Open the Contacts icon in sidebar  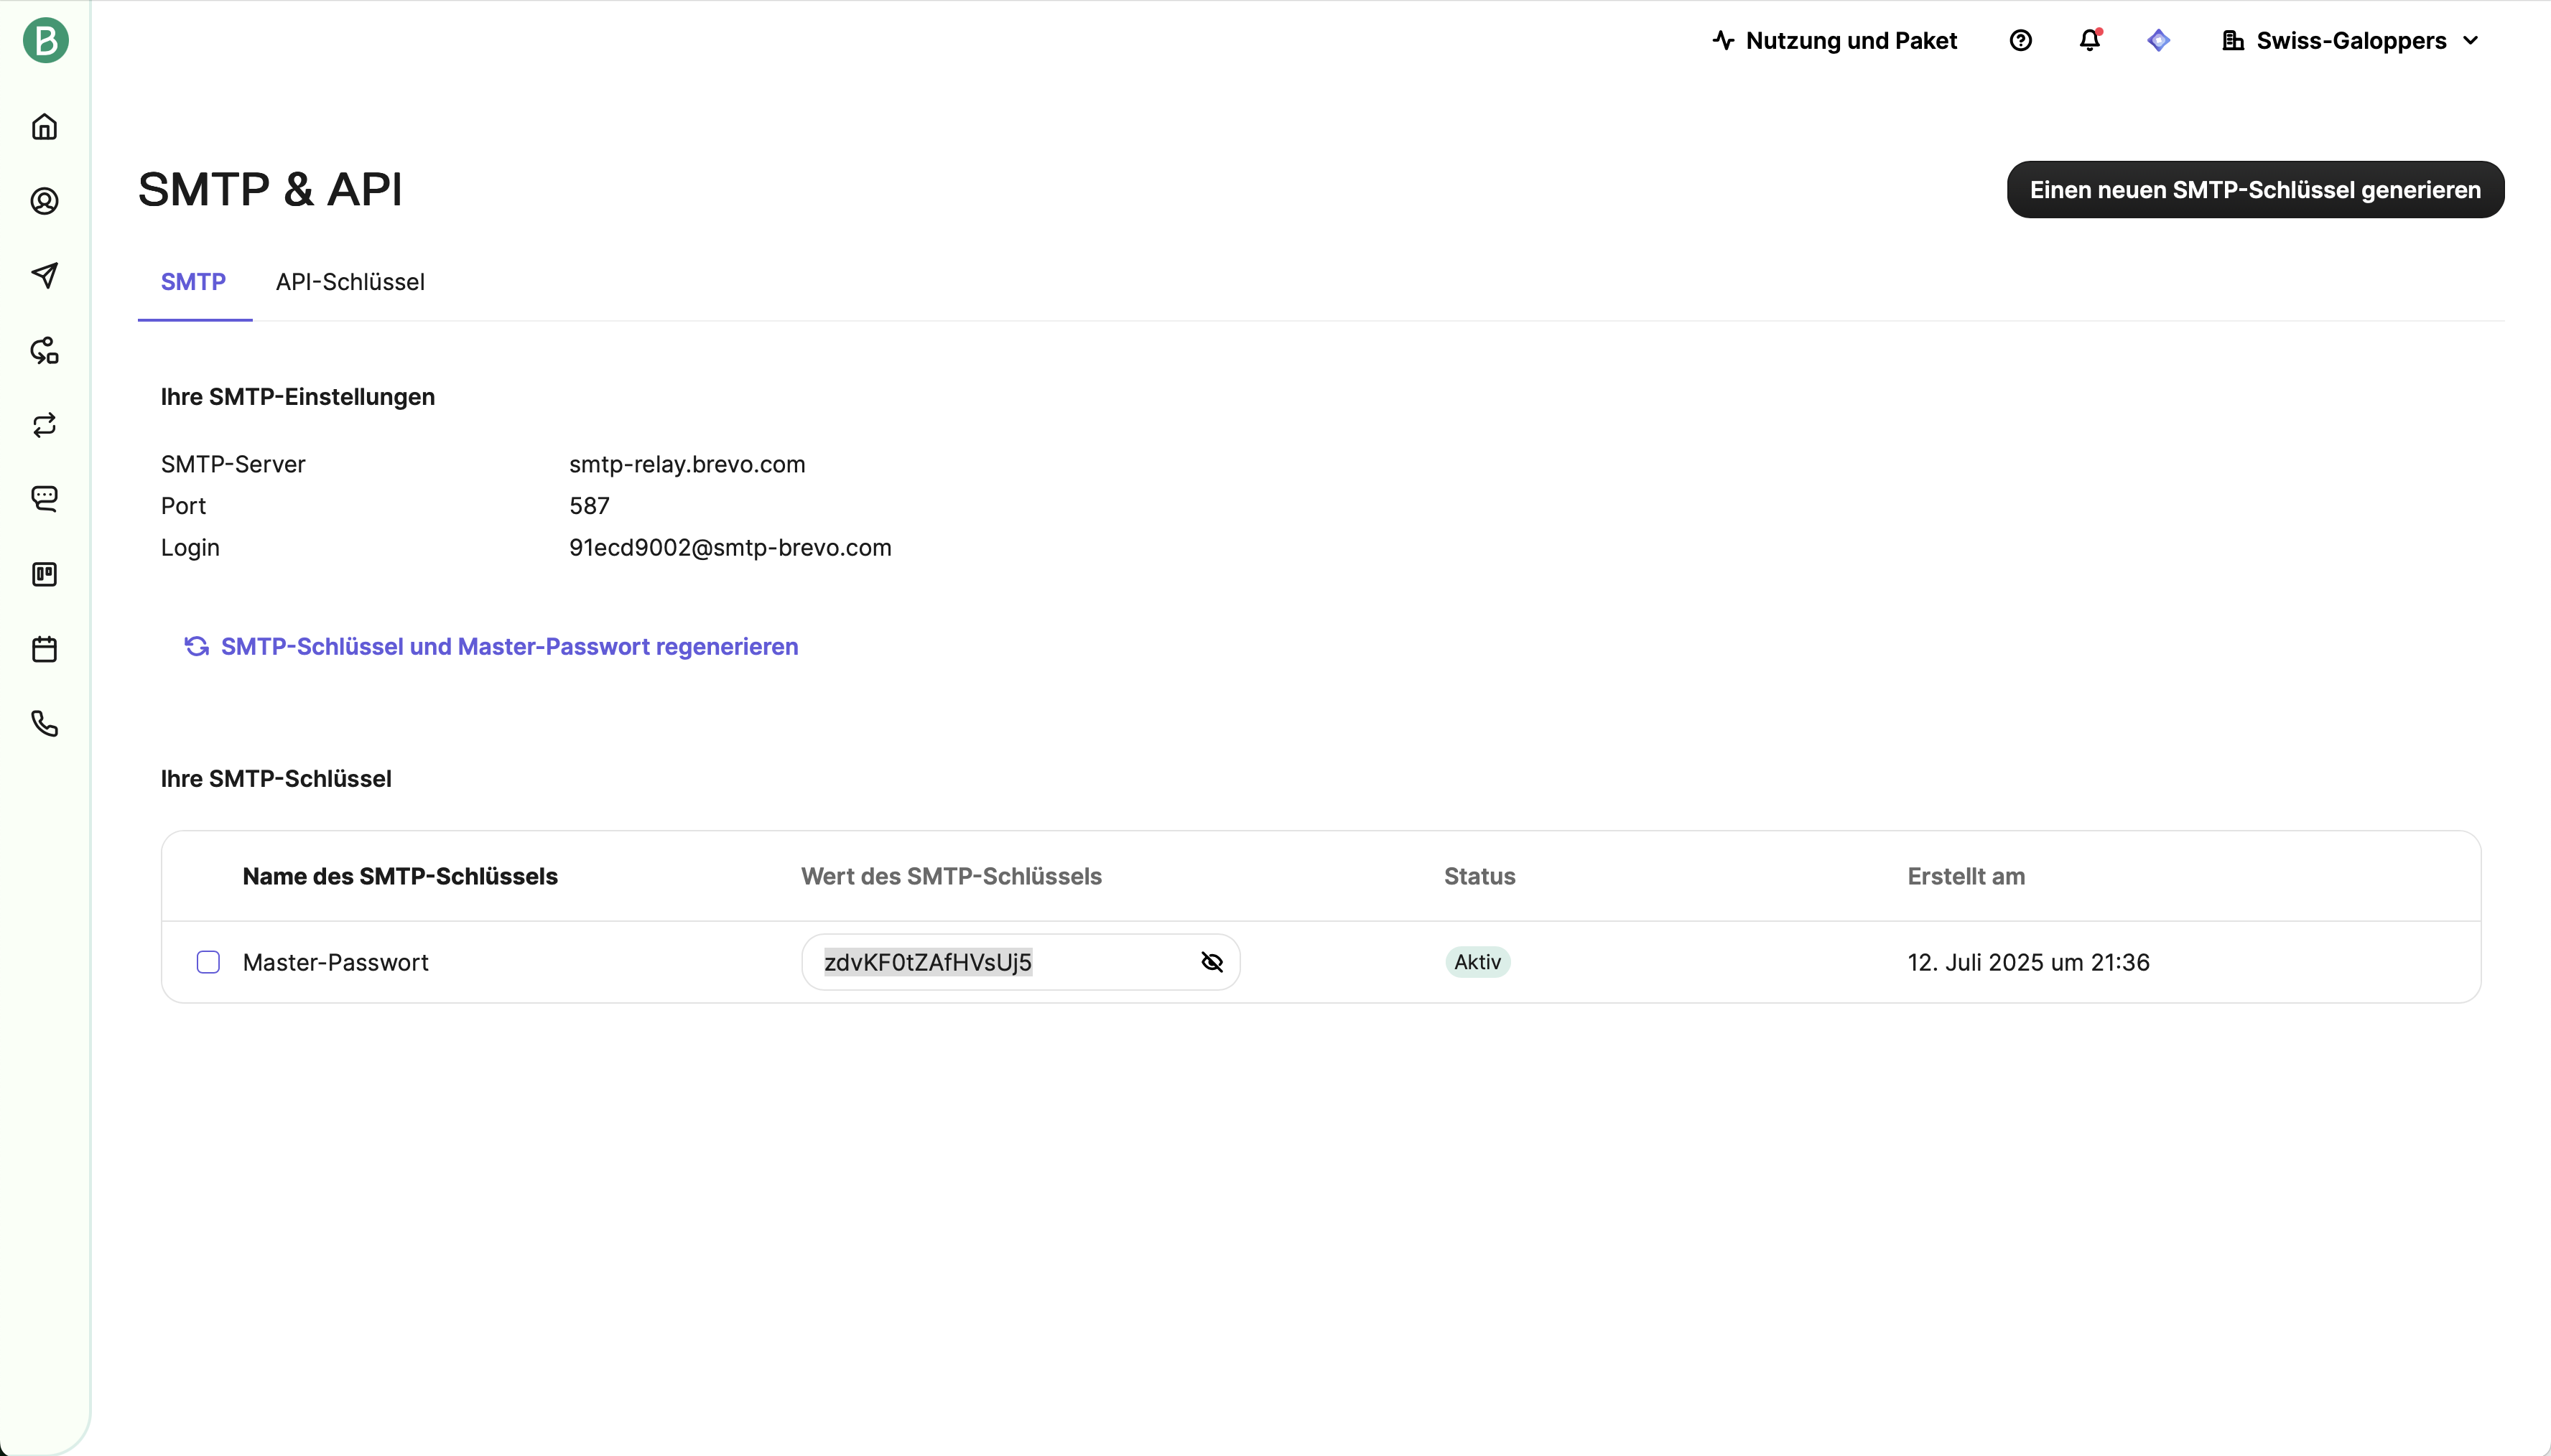coord(45,201)
